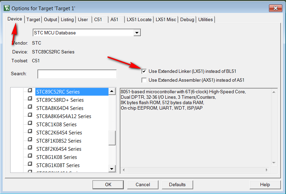Click the Keil uVision icon in title bar
286x194 pixels.
click(x=7, y=8)
